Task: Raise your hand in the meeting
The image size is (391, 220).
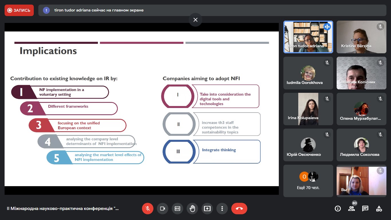Action: (192, 209)
